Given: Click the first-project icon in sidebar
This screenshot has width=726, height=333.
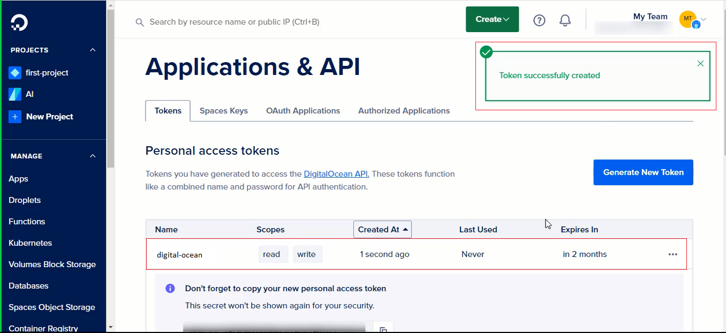Looking at the screenshot, I should tap(15, 73).
